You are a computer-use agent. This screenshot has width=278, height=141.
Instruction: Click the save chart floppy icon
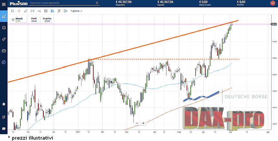pos(52,11)
